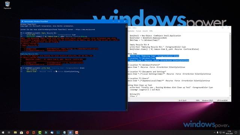Open File Explorer from the taskbar
The width and height of the screenshot is (240, 135).
15,132
